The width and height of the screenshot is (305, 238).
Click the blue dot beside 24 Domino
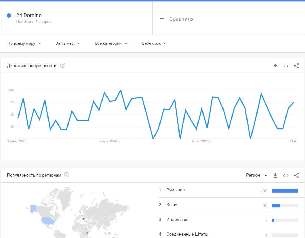(x=9, y=16)
